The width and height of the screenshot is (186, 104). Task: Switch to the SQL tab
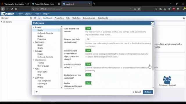click(x=68, y=18)
